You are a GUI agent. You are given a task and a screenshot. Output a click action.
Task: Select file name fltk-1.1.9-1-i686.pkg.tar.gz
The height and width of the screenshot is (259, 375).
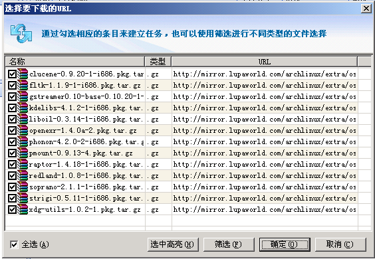[x=85, y=85]
